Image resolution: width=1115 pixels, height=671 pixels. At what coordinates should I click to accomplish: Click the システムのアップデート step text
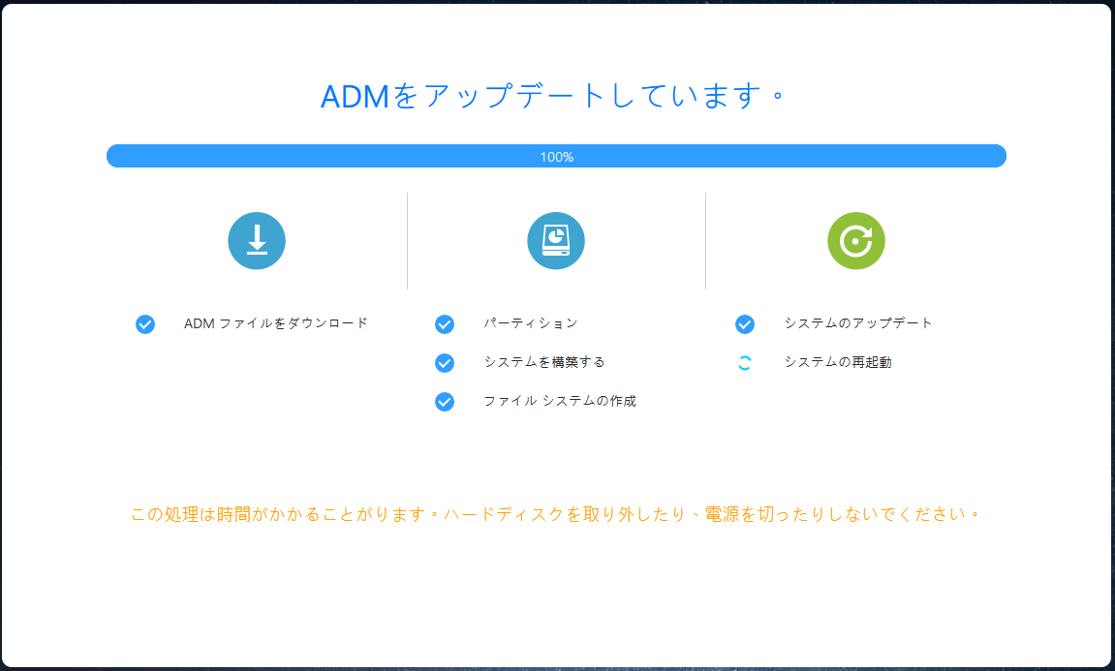857,323
